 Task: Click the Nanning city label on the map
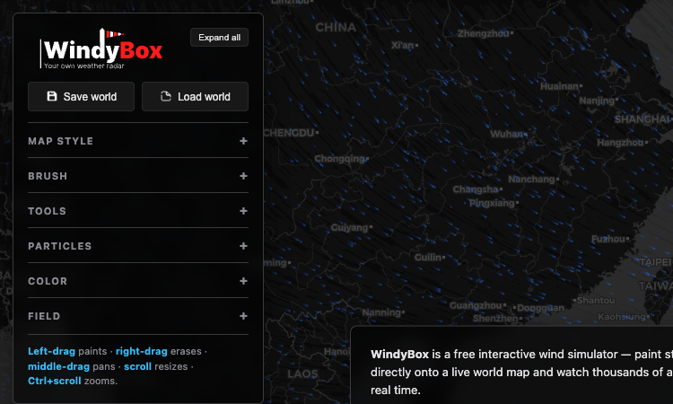pos(381,312)
